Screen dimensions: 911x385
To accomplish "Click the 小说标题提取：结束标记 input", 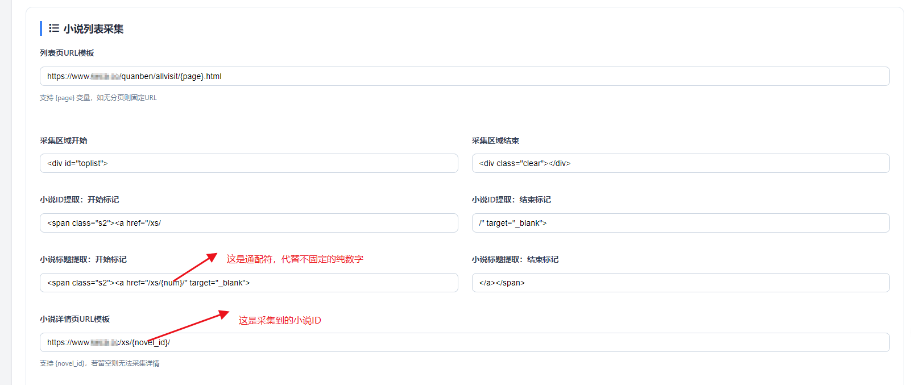I will tap(681, 283).
